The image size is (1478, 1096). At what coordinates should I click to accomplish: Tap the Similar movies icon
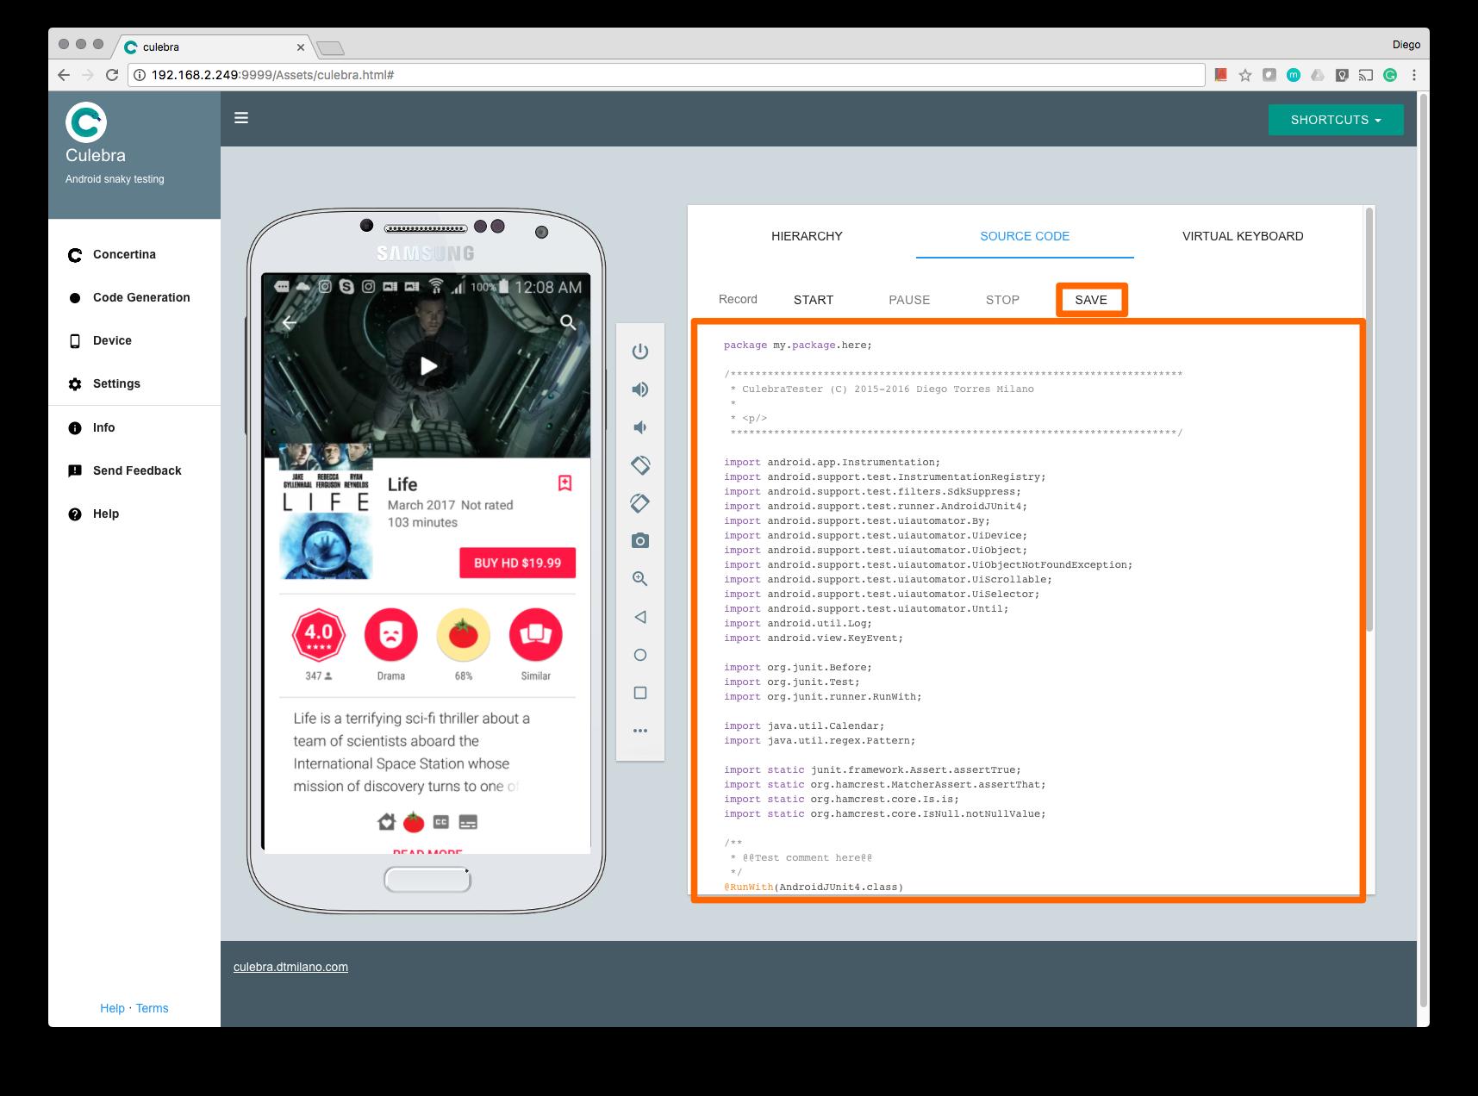pos(536,635)
